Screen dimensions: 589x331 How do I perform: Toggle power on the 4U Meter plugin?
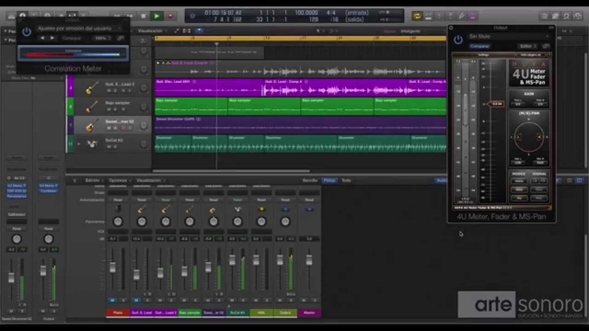click(458, 40)
